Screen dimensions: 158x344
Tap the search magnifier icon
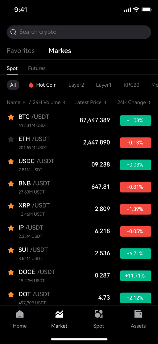pos(13,32)
